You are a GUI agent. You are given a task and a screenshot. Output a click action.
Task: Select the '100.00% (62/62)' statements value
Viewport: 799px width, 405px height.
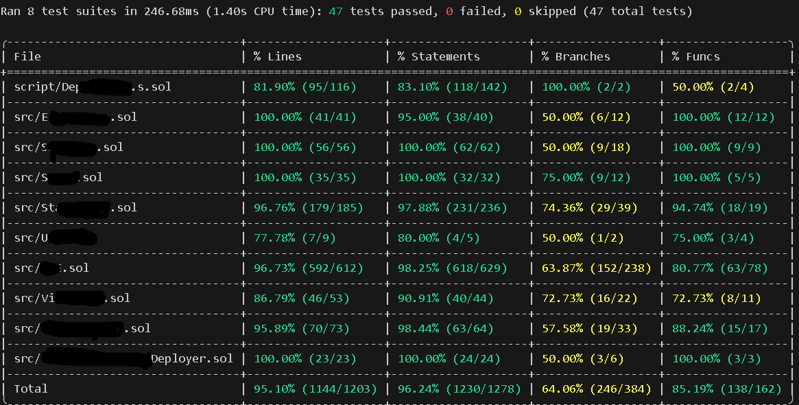449,147
